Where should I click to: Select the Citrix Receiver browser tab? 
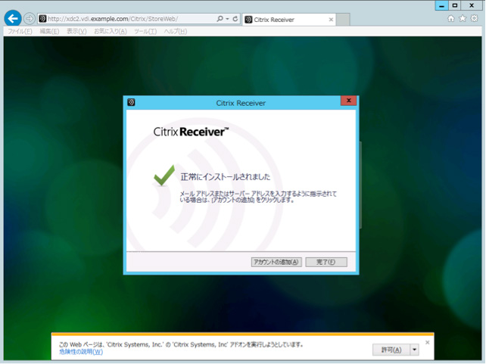pos(288,20)
